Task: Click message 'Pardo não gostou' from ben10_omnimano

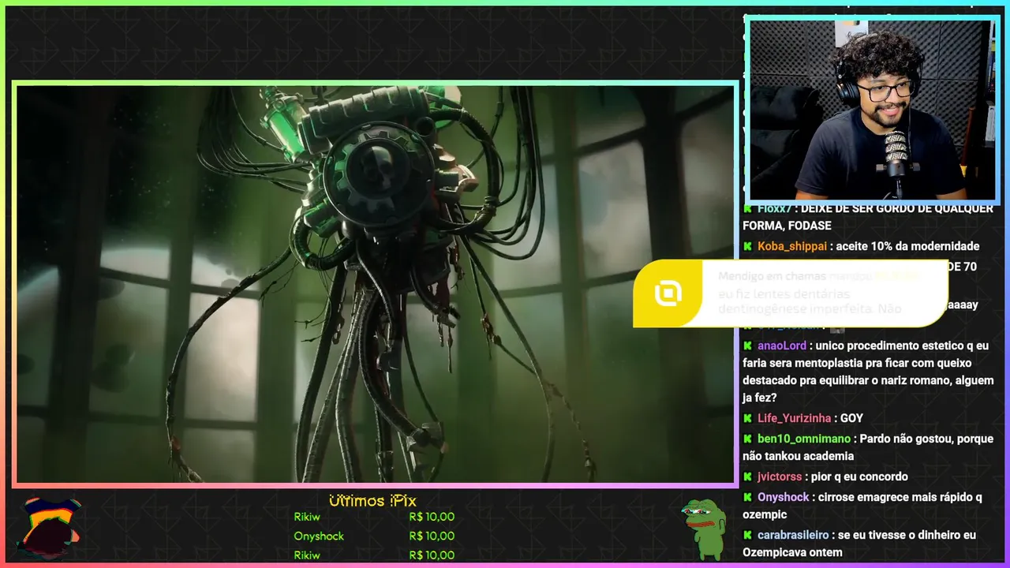Action: coord(868,447)
